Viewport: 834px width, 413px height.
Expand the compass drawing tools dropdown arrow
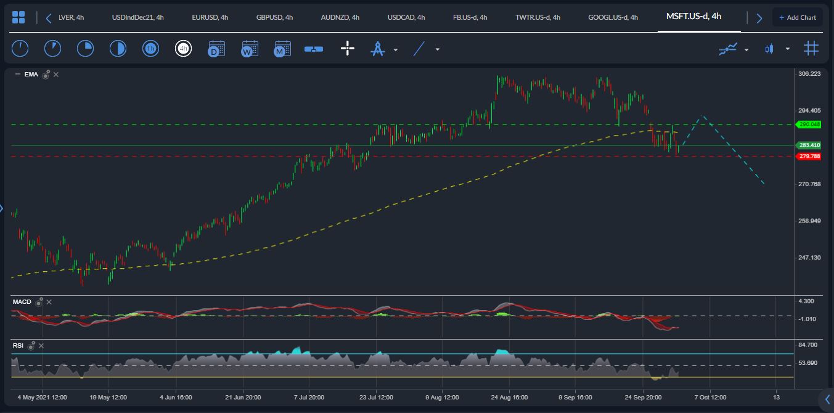396,49
